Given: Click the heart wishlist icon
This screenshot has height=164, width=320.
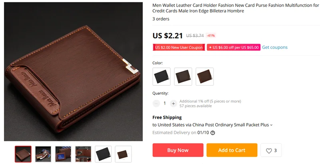Looking at the screenshot, I should 269,151.
